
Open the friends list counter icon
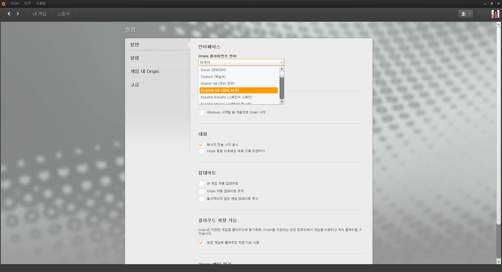point(466,14)
